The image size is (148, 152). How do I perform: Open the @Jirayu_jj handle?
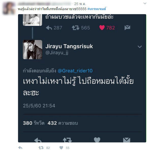coord(57,53)
